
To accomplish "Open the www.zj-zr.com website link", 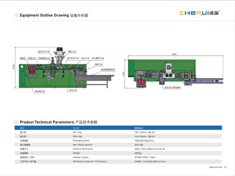I will [215, 167].
